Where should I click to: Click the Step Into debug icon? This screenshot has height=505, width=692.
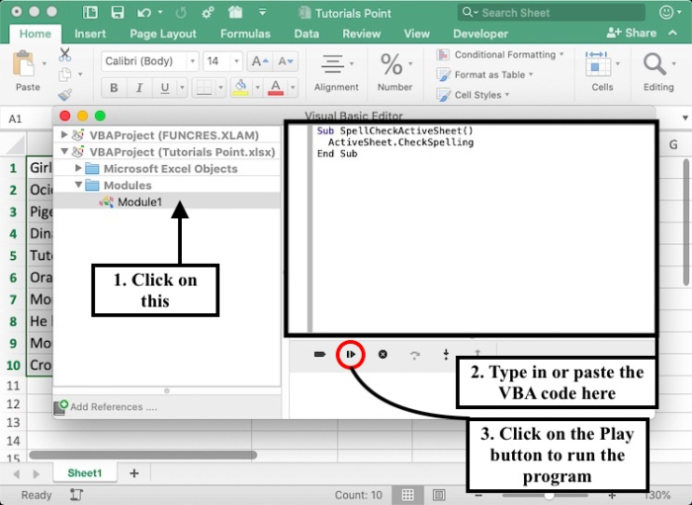click(x=446, y=354)
